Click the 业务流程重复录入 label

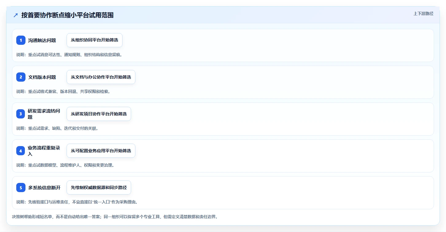click(x=44, y=151)
